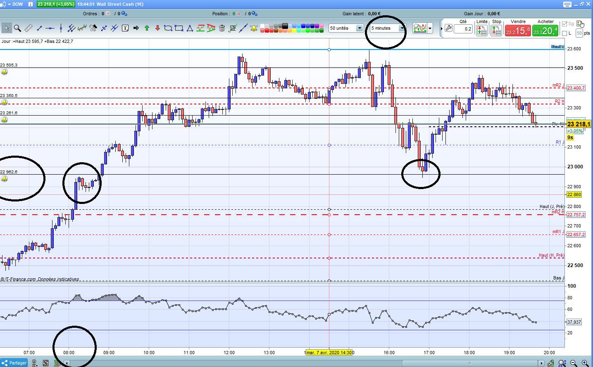The width and height of the screenshot is (593, 367).
Task: Select the text annotation tool
Action: 125,28
